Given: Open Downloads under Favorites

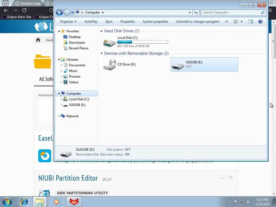Looking at the screenshot, I should (x=77, y=42).
